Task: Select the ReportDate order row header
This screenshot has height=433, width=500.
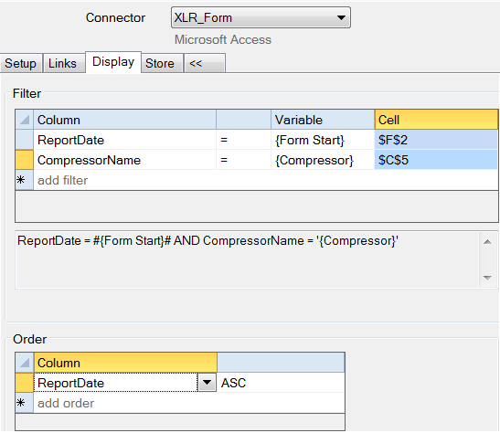Action: [25, 383]
